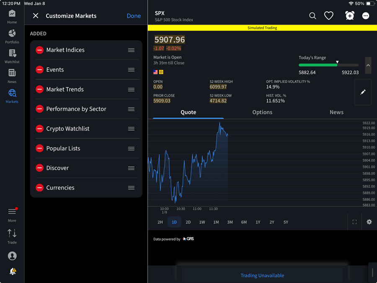Image resolution: width=377 pixels, height=283 pixels.
Task: Switch to the News tab for SPX
Action: click(x=336, y=112)
